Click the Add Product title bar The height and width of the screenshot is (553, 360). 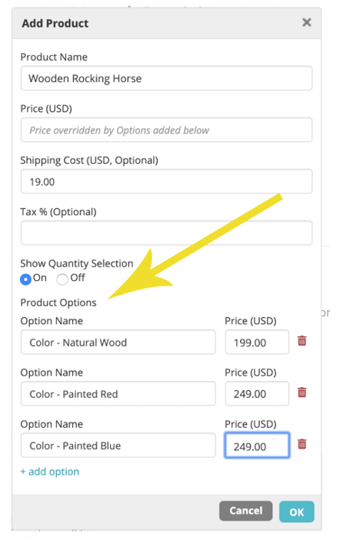166,23
